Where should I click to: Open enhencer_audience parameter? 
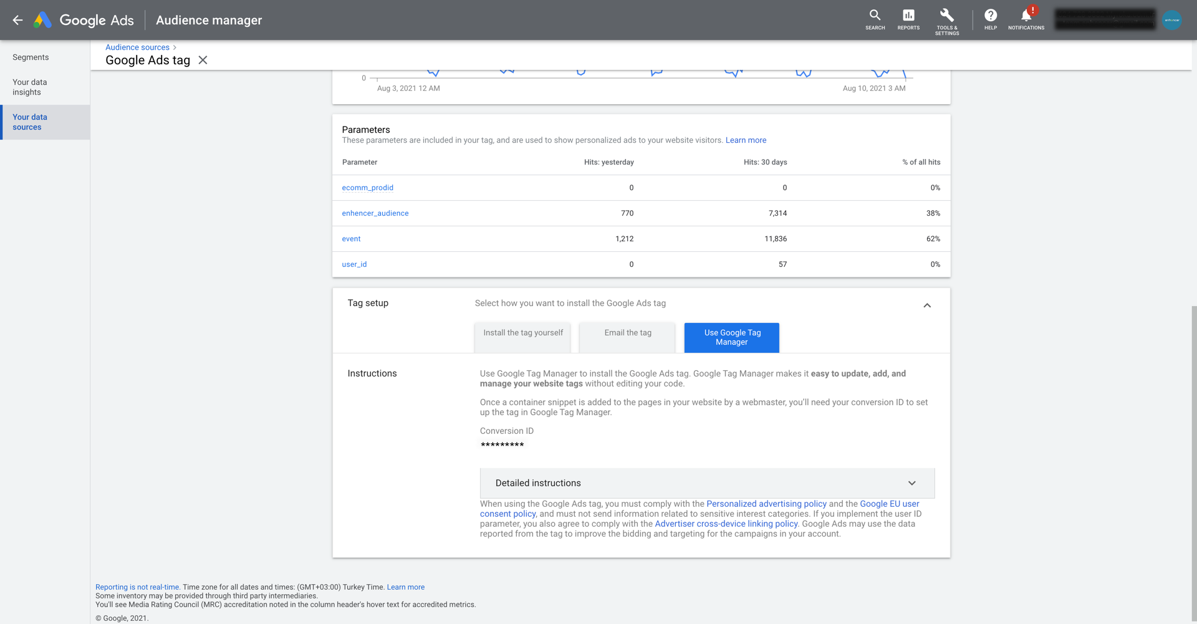[375, 213]
